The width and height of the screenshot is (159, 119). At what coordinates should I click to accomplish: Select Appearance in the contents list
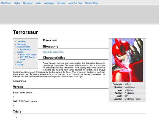(25, 49)
